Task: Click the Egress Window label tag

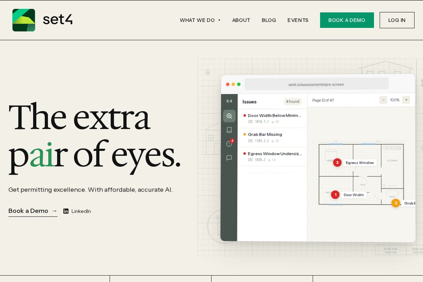Action: 360,163
